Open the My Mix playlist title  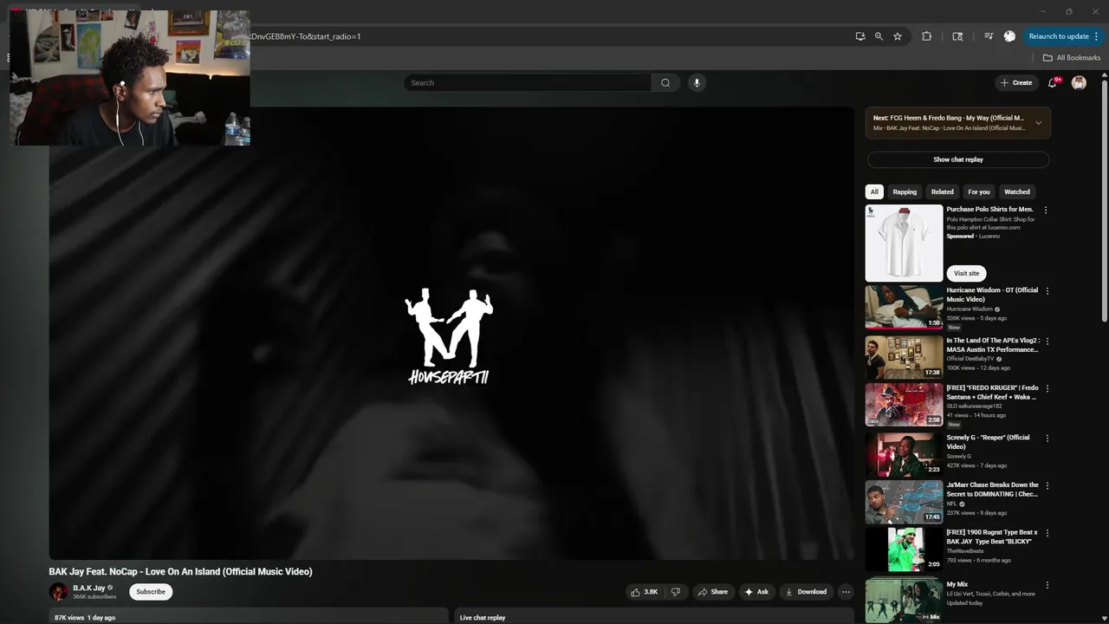pos(957,584)
